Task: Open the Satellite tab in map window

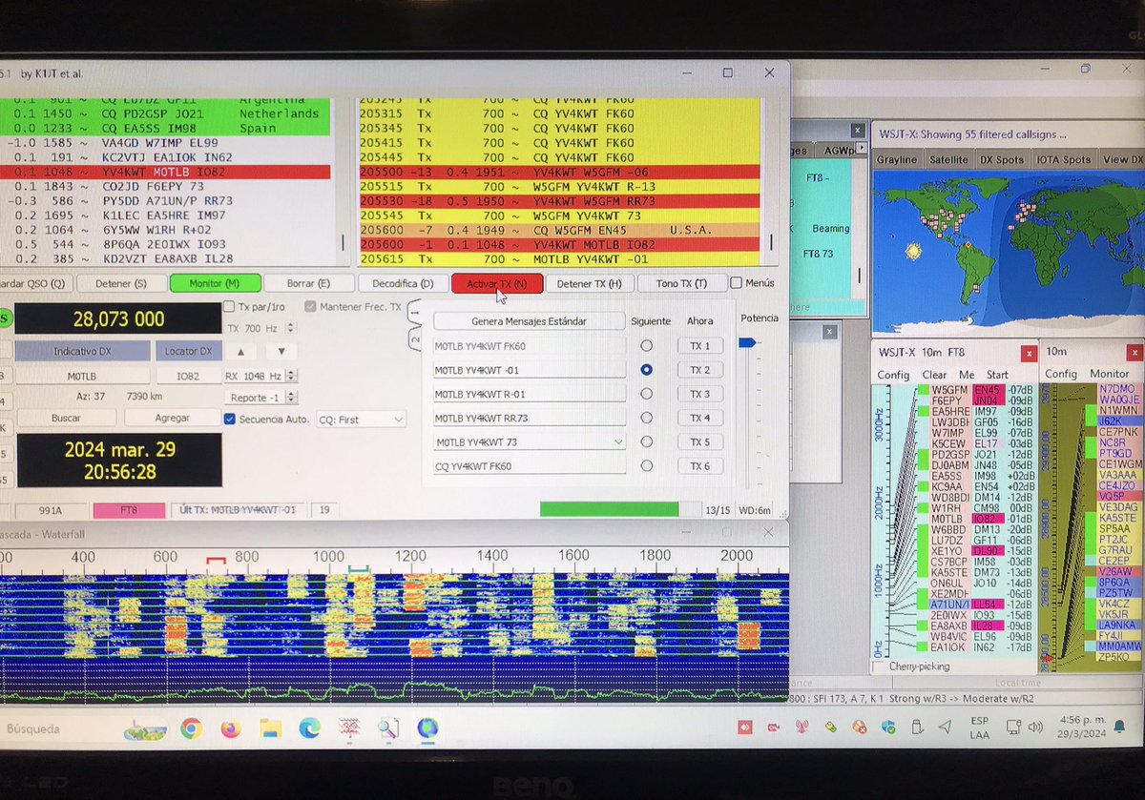Action: 949,159
